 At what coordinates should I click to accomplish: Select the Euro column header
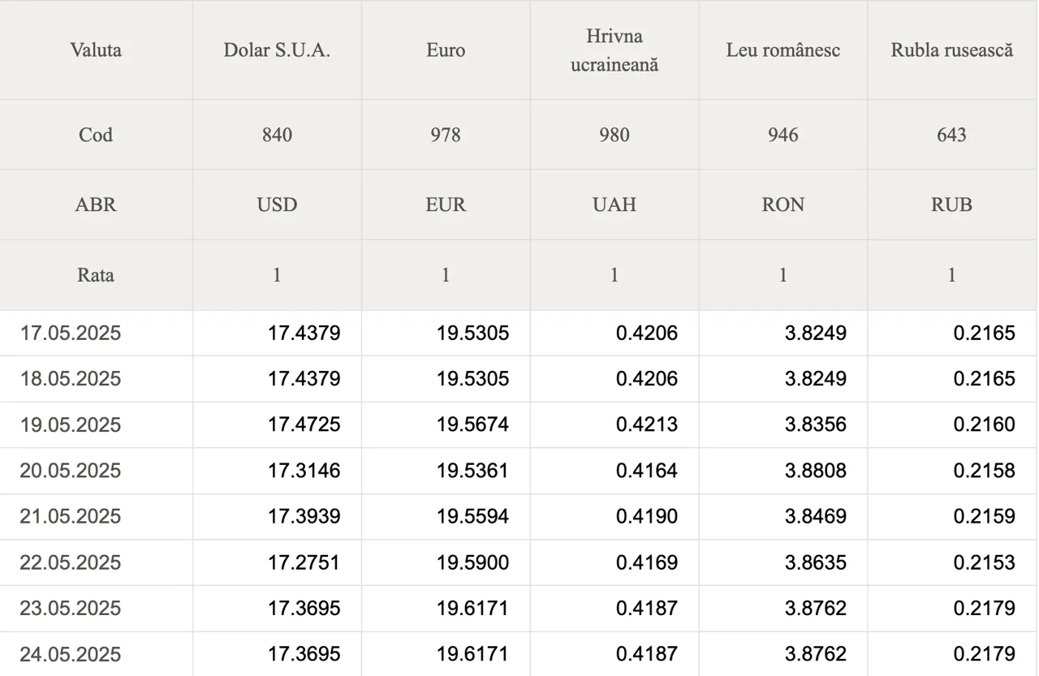click(446, 50)
